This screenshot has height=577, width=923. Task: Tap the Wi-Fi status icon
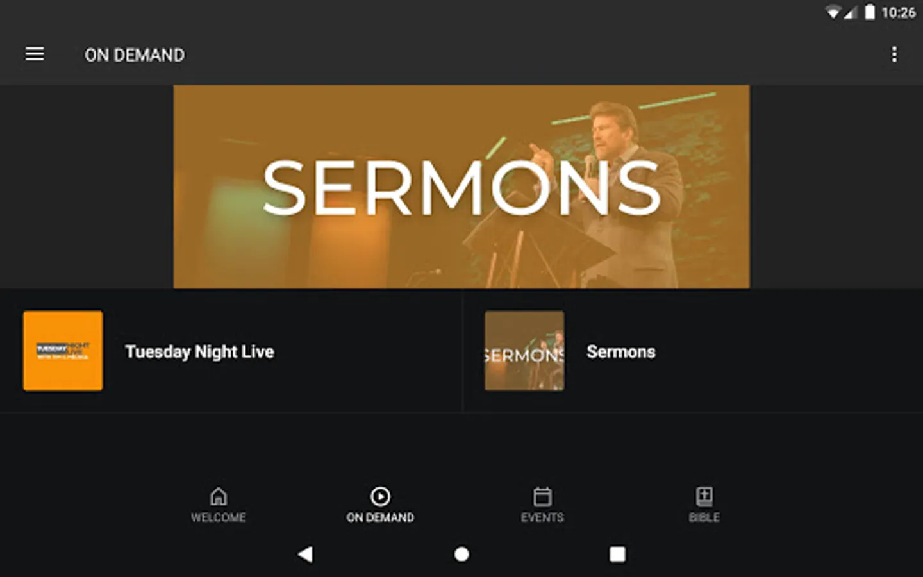click(833, 12)
